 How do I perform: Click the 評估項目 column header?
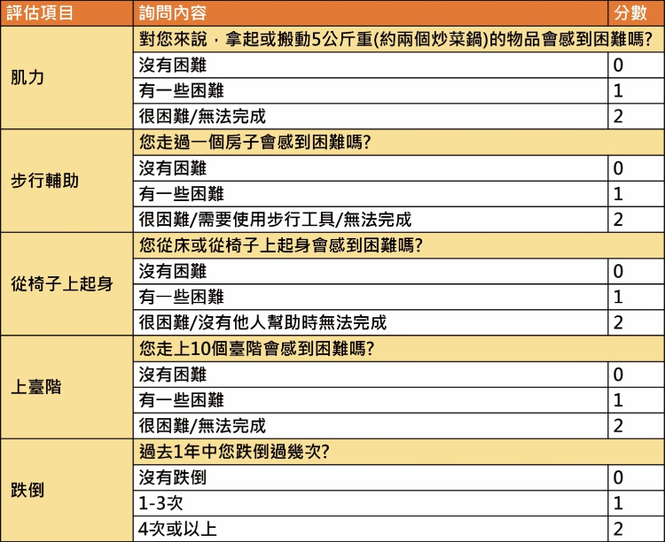[x=66, y=13]
